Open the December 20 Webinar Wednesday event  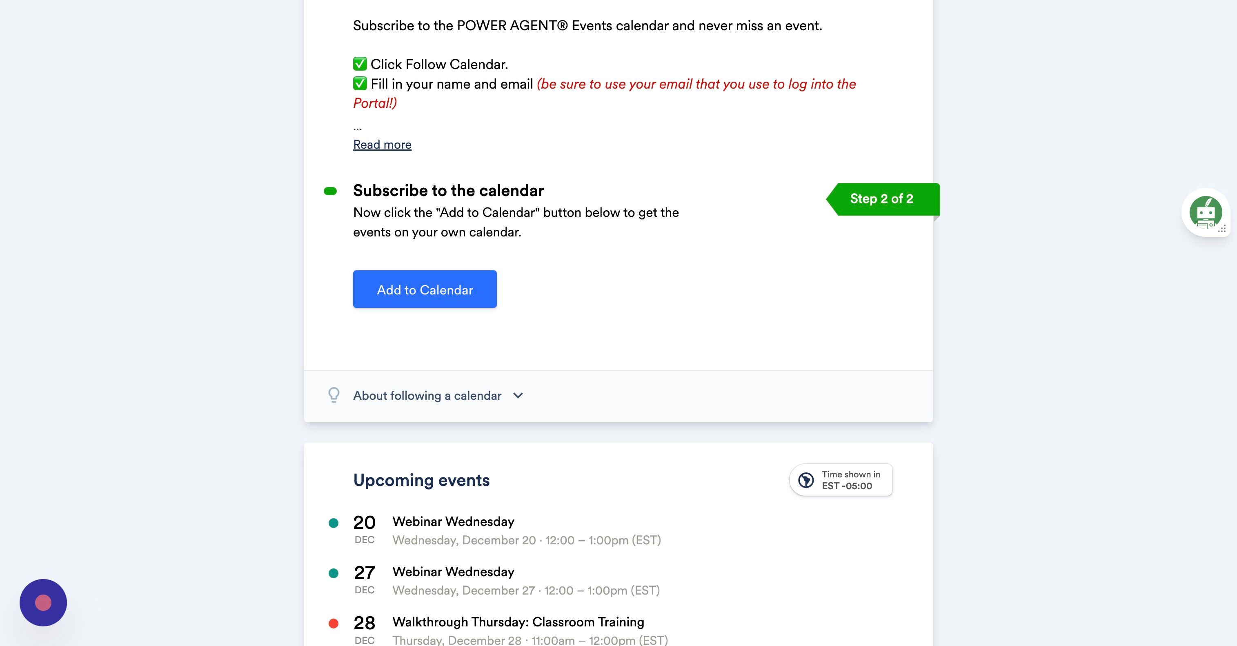(x=453, y=521)
